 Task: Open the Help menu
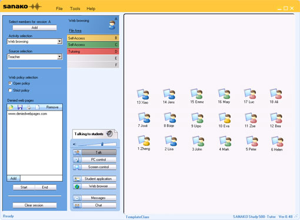coord(91,8)
